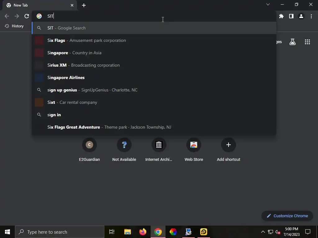Open Chrome's three-dot menu
The width and height of the screenshot is (318, 238).
coord(311,16)
